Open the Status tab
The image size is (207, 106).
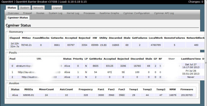click(12, 8)
